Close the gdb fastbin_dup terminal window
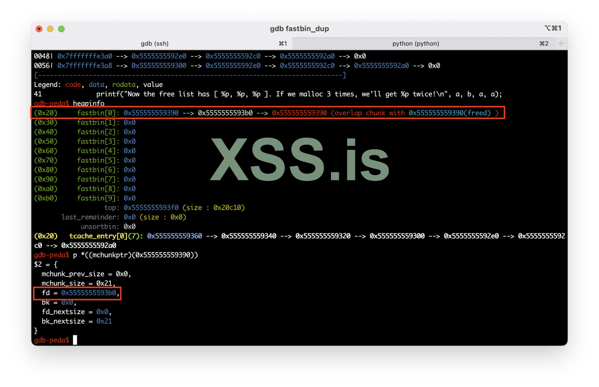This screenshot has height=387, width=599. [39, 29]
